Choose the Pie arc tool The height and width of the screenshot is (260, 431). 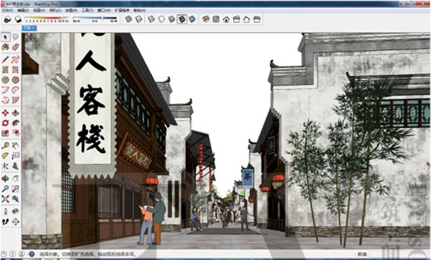coord(15,100)
